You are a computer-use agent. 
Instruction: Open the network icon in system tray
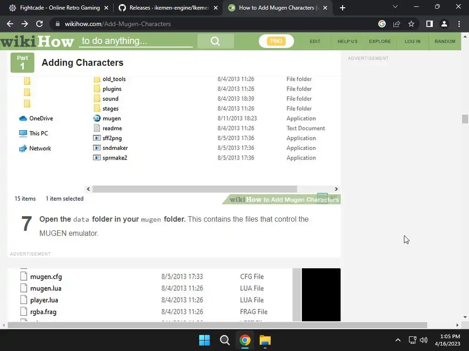click(413, 340)
